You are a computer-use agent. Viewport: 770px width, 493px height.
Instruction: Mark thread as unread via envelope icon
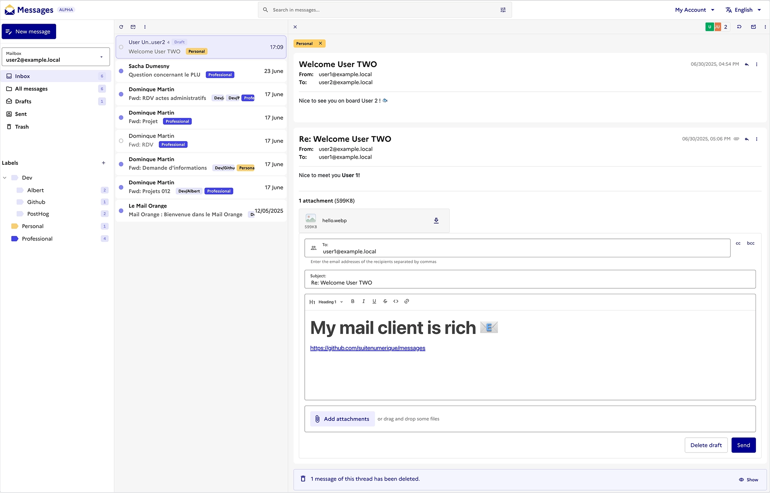753,27
